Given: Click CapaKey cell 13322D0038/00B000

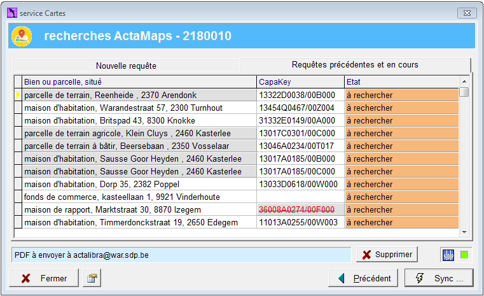Looking at the screenshot, I should tap(300, 95).
